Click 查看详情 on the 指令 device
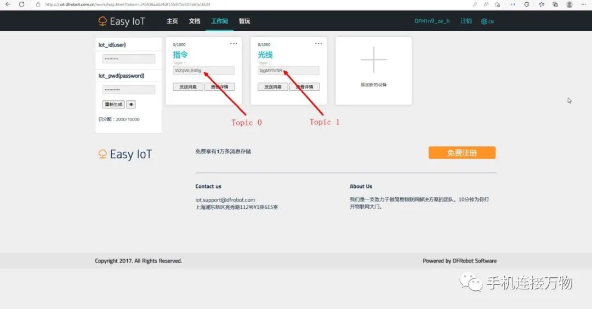592x309 pixels. [x=220, y=87]
